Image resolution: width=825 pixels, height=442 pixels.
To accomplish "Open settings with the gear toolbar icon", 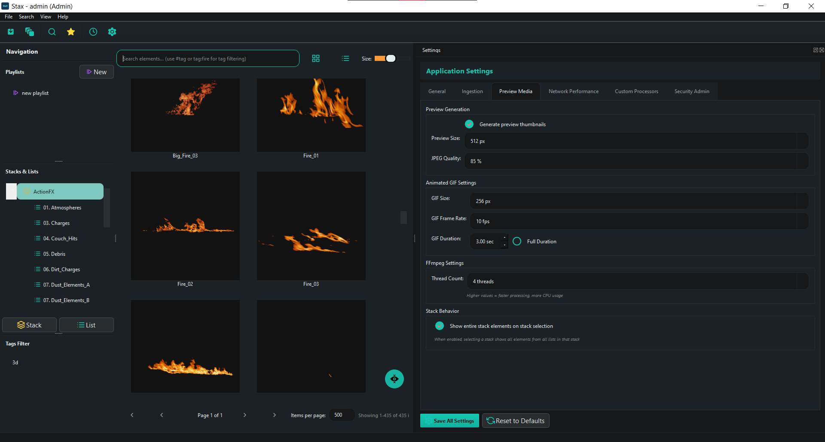I will pyautogui.click(x=112, y=32).
